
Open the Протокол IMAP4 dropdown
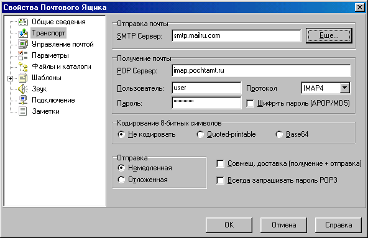(x=345, y=88)
